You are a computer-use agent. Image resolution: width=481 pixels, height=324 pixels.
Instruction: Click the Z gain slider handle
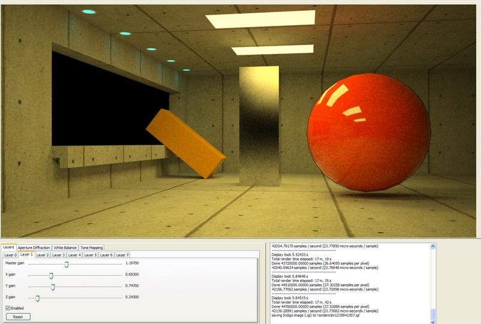37,298
